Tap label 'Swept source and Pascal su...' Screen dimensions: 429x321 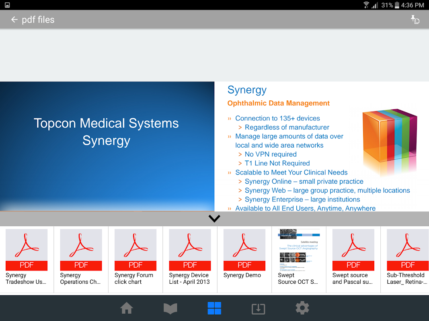(352, 278)
